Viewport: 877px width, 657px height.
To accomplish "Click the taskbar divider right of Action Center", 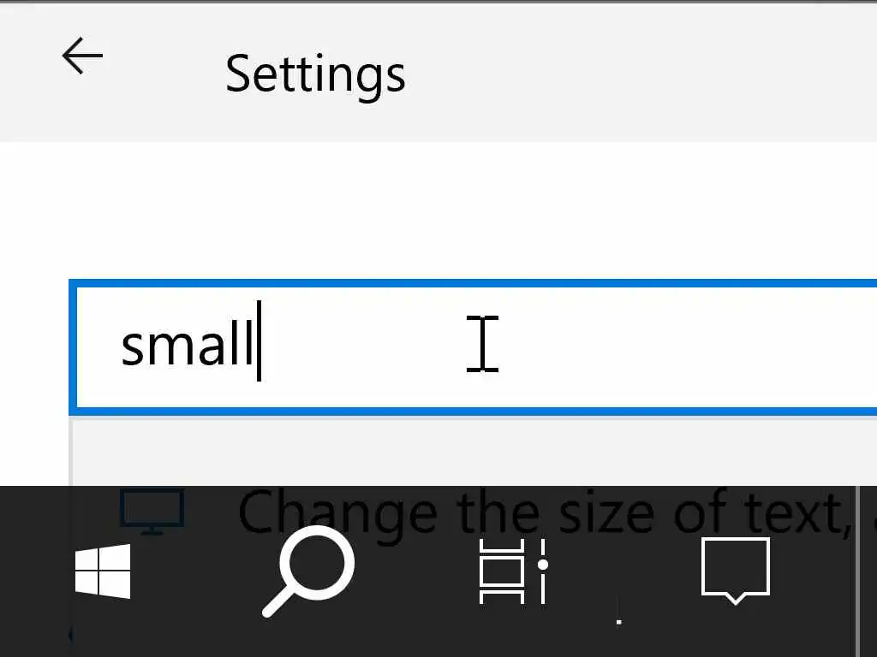I will [857, 571].
